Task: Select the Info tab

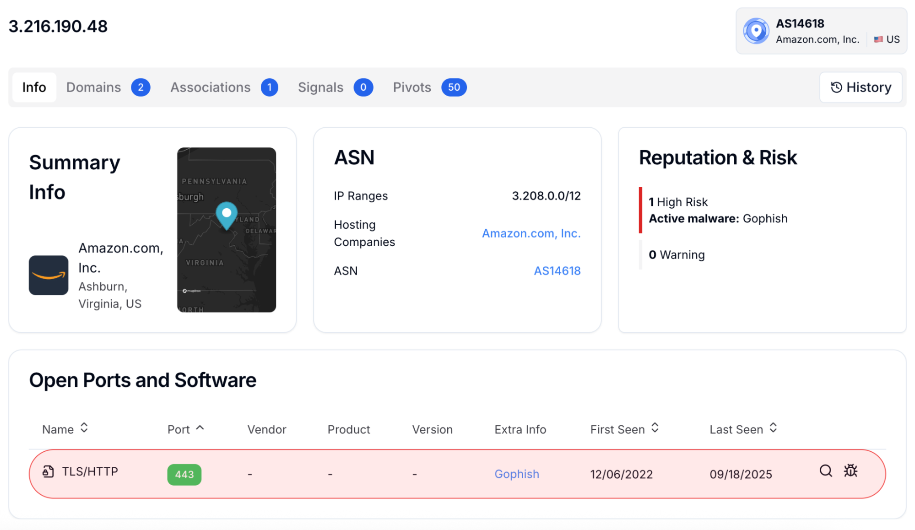Action: 34,87
